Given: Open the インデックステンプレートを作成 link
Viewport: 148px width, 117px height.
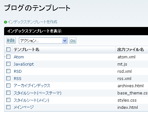Looking at the screenshot, I should point(32,22).
